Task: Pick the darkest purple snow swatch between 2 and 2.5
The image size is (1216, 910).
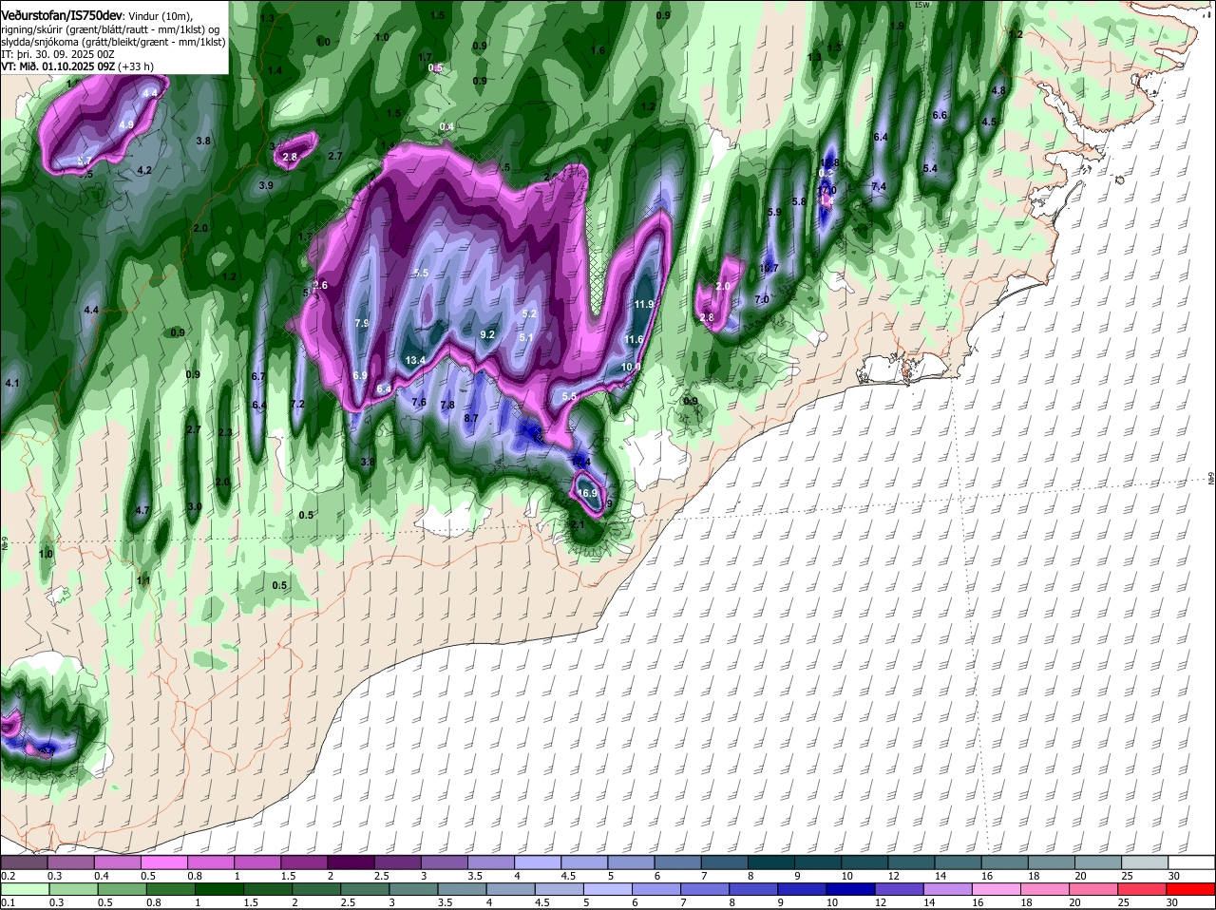Action: (x=350, y=863)
